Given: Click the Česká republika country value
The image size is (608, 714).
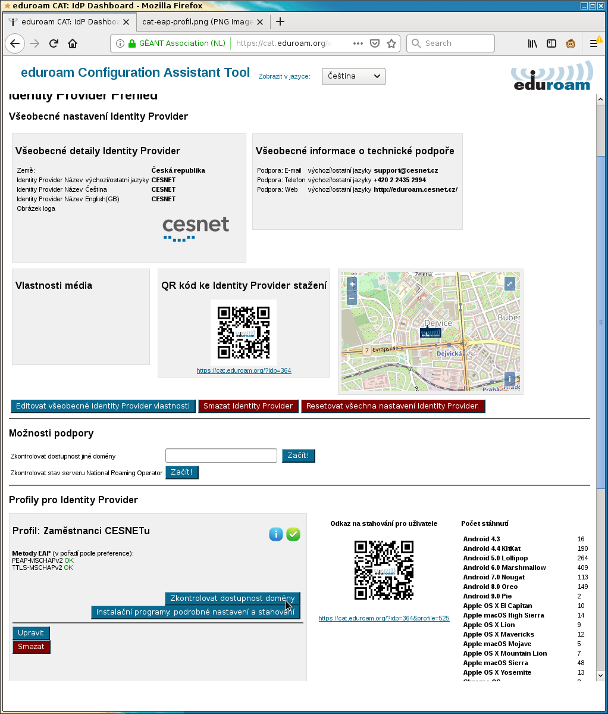Looking at the screenshot, I should [178, 170].
